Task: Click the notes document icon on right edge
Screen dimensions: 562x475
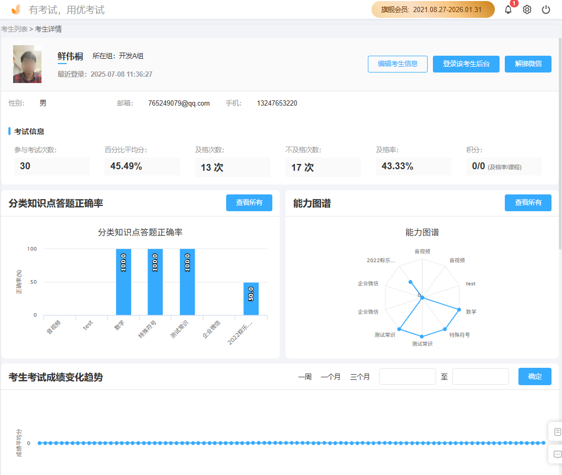Action: click(557, 431)
